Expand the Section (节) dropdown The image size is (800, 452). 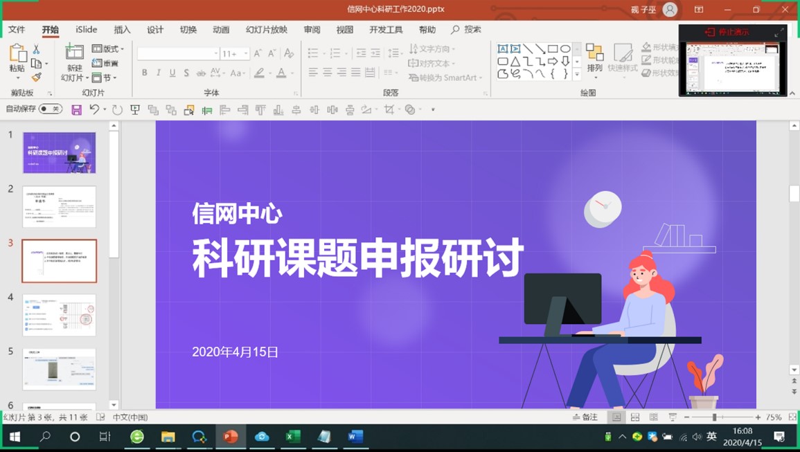[105, 78]
